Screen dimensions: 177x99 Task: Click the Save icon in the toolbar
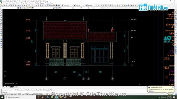click(6, 5)
